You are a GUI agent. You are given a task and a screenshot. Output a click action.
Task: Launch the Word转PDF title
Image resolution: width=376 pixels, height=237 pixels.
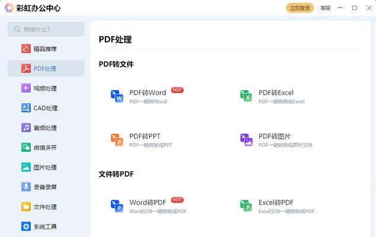point(147,203)
